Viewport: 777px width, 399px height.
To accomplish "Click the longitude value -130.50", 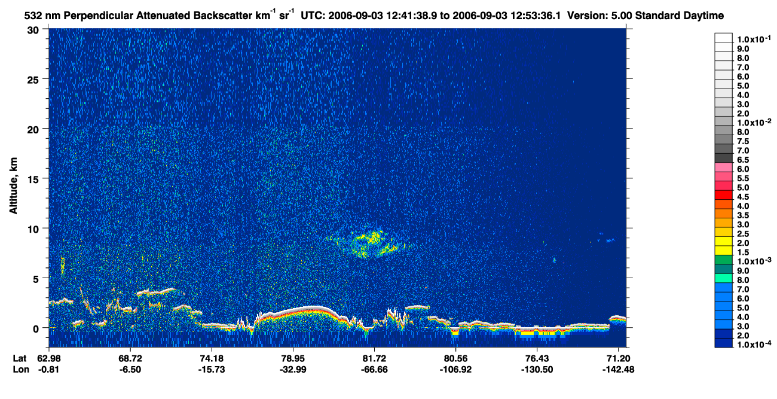I will coord(537,369).
